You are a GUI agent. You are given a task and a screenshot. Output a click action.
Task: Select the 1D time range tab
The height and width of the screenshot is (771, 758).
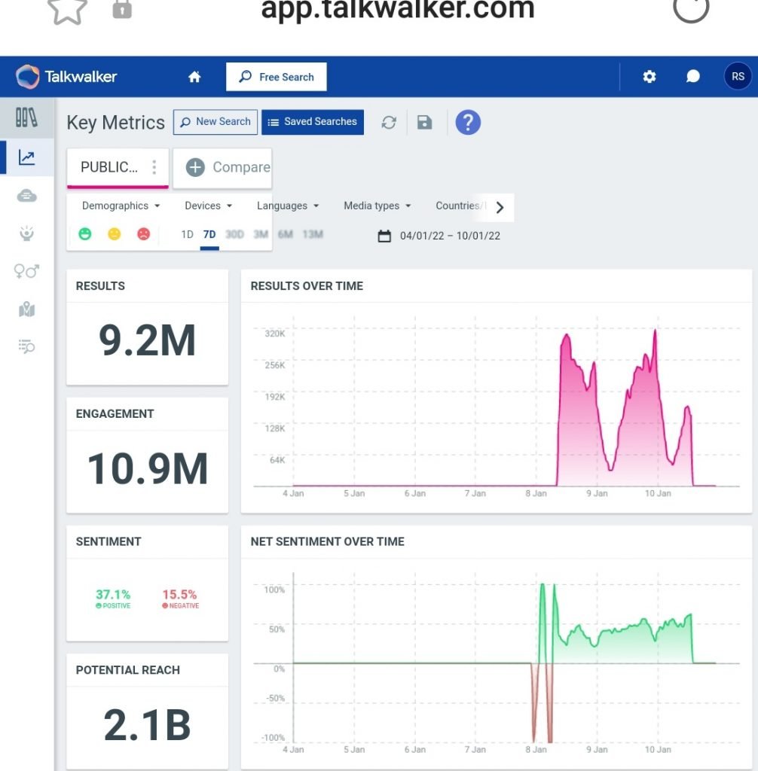click(187, 235)
